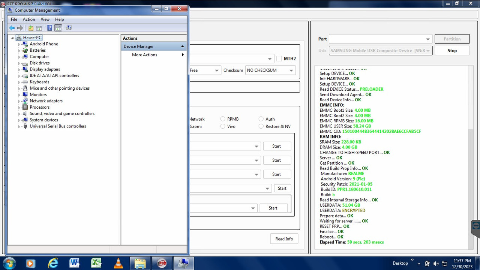This screenshot has width=480, height=270.
Task: Select the Keyboards device icon
Action: click(x=25, y=82)
